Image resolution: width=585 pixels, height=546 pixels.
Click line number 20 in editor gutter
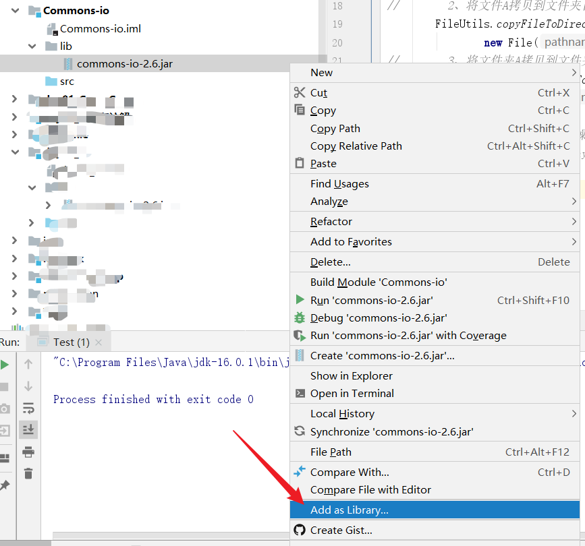(337, 43)
